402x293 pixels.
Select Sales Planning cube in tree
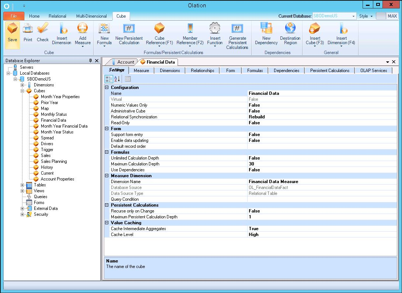[x=54, y=161]
